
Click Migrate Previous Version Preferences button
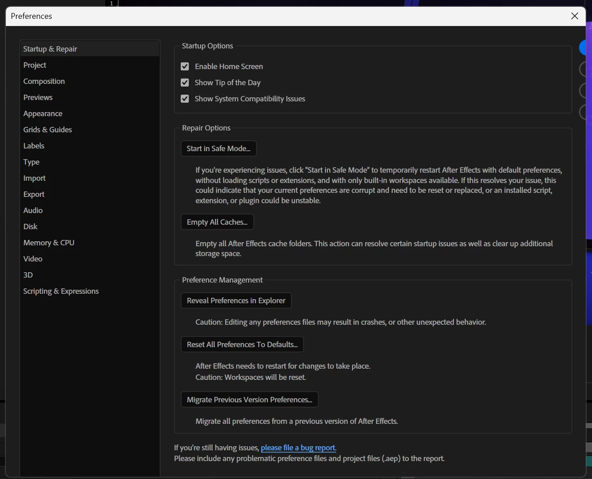tap(249, 400)
